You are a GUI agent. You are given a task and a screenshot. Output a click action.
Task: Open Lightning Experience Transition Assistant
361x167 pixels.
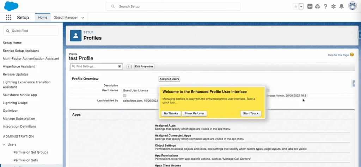point(26,84)
